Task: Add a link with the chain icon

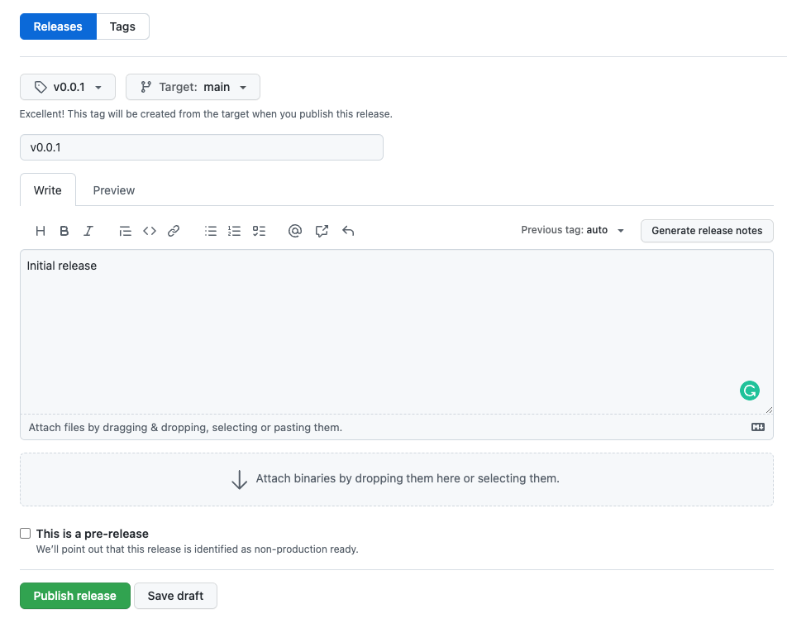Action: tap(174, 231)
